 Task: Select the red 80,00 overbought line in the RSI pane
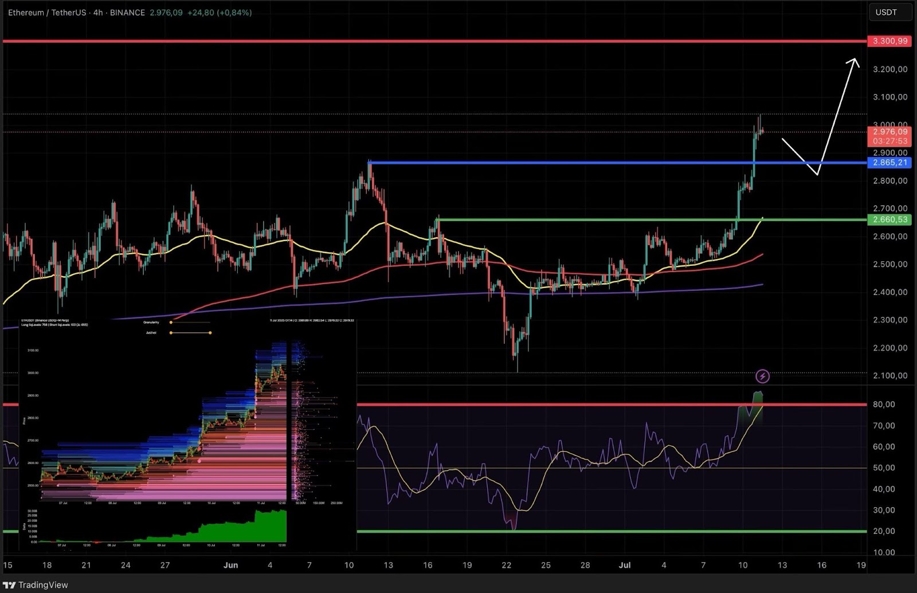611,405
